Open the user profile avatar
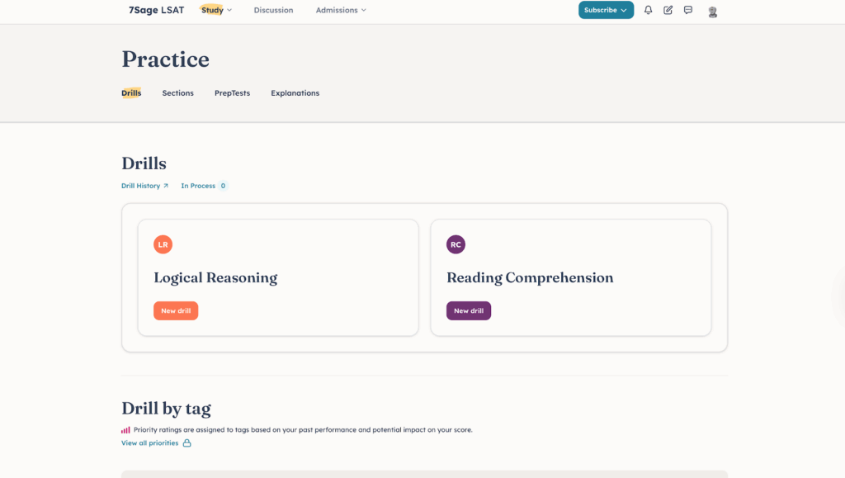Image resolution: width=845 pixels, height=478 pixels. point(713,11)
